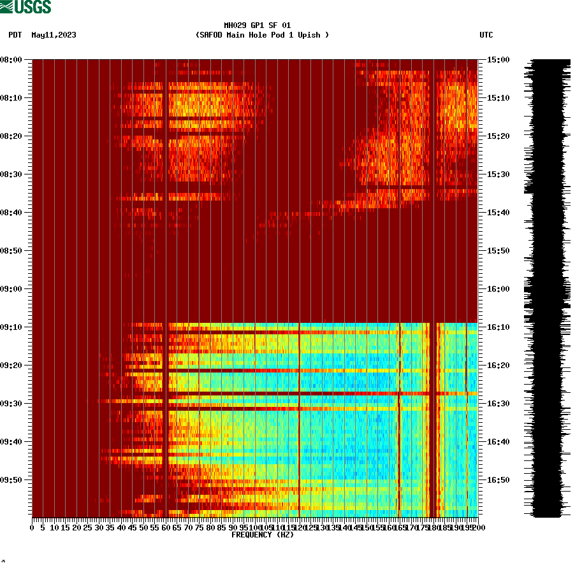
Task: Click the 100 Hz frequency tick label
Action: tap(254, 527)
